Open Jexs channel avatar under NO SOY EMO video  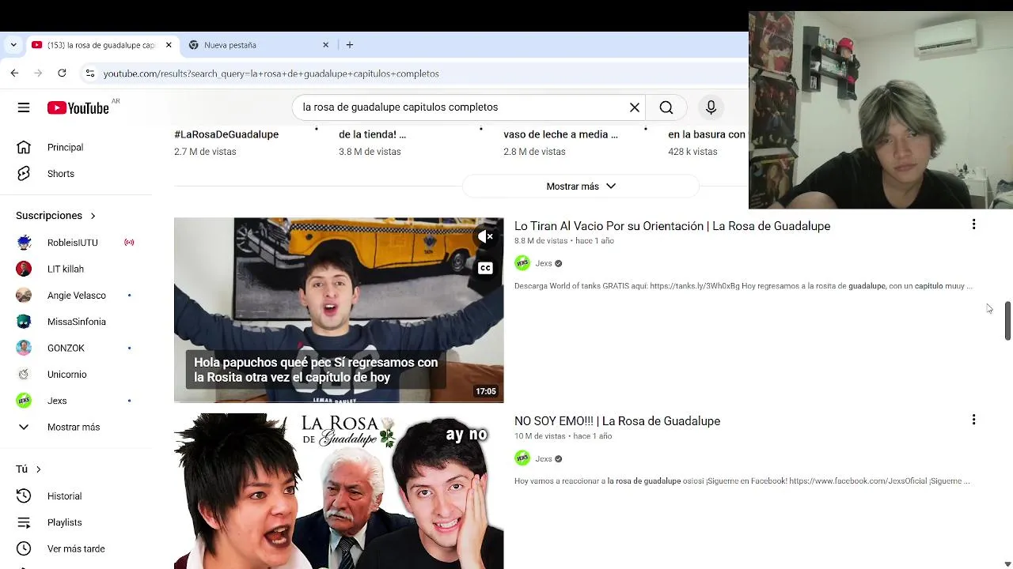[x=522, y=458]
